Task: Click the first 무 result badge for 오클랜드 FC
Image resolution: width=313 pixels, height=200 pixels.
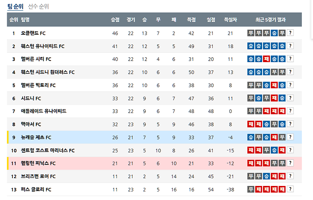Action: tap(251, 33)
